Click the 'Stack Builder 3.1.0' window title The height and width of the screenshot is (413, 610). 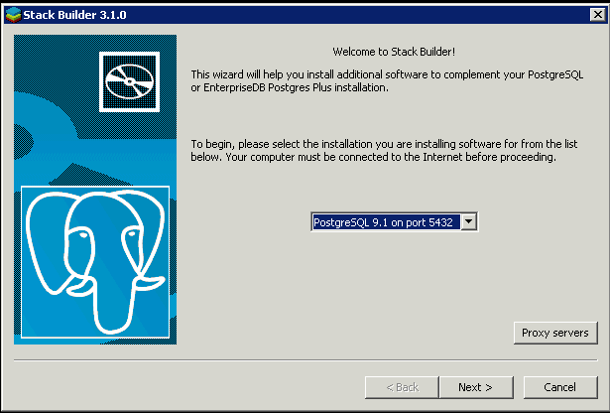(74, 15)
